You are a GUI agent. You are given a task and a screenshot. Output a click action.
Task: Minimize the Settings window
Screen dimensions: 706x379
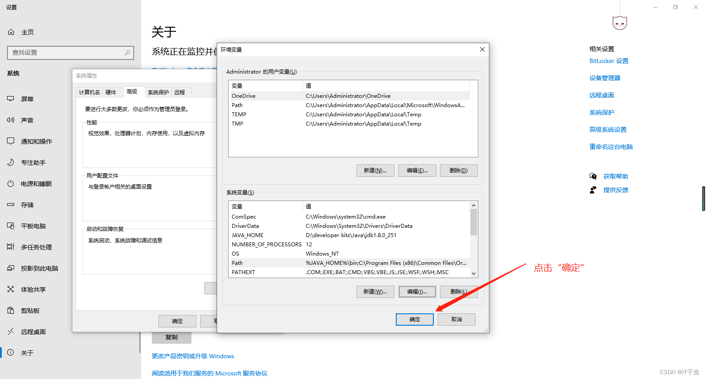(655, 7)
